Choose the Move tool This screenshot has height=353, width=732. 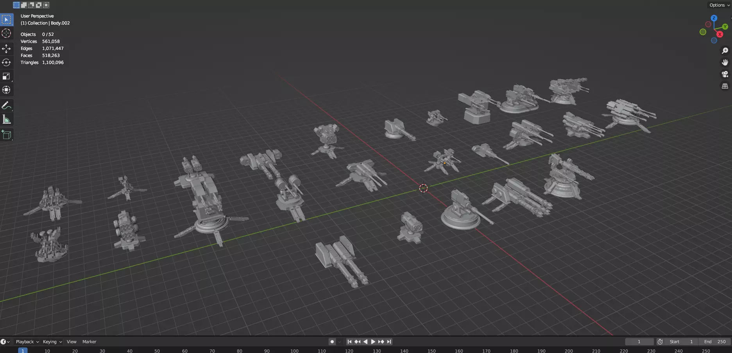(x=7, y=48)
